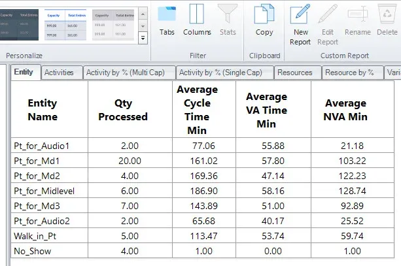
Task: Click the 7.00 quantity cell
Action: tap(130, 206)
